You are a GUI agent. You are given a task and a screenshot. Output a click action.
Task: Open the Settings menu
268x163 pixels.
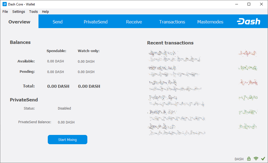click(19, 12)
